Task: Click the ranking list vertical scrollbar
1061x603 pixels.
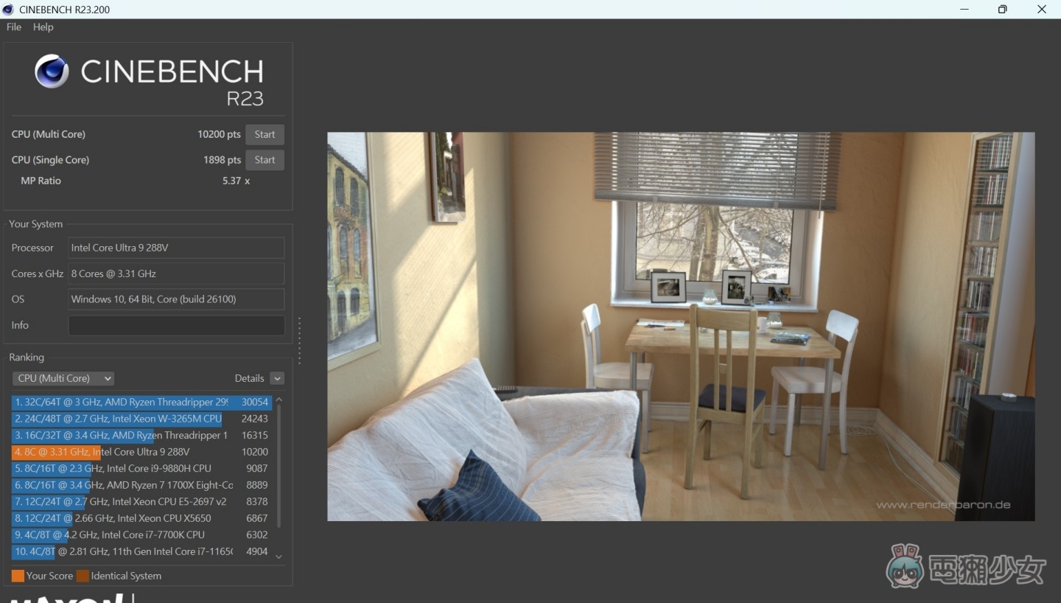Action: point(279,464)
